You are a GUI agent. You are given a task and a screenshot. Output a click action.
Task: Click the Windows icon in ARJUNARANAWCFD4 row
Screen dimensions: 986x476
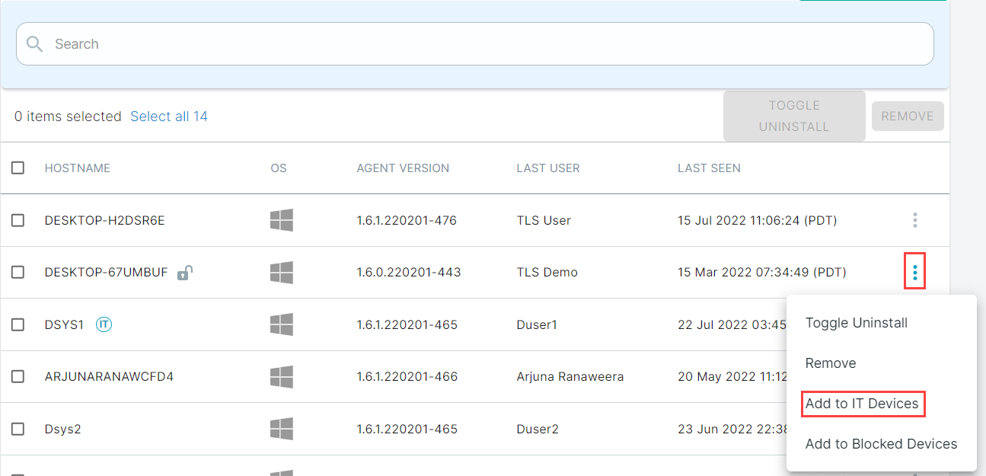coord(282,376)
